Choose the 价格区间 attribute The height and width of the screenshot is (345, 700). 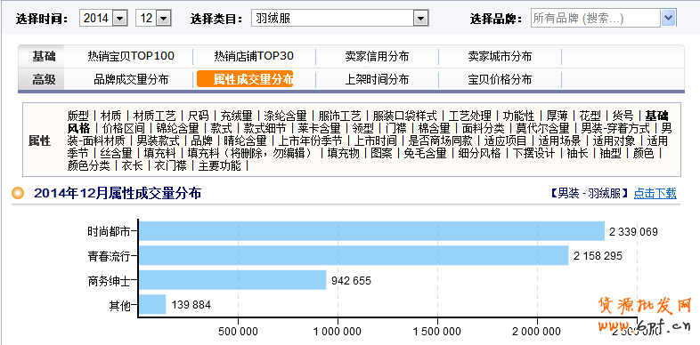click(x=123, y=129)
